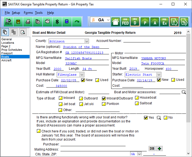Image resolution: width=192 pixels, height=157 pixels.
Task: Save the return with floppy disk icon
Action: [18, 22]
